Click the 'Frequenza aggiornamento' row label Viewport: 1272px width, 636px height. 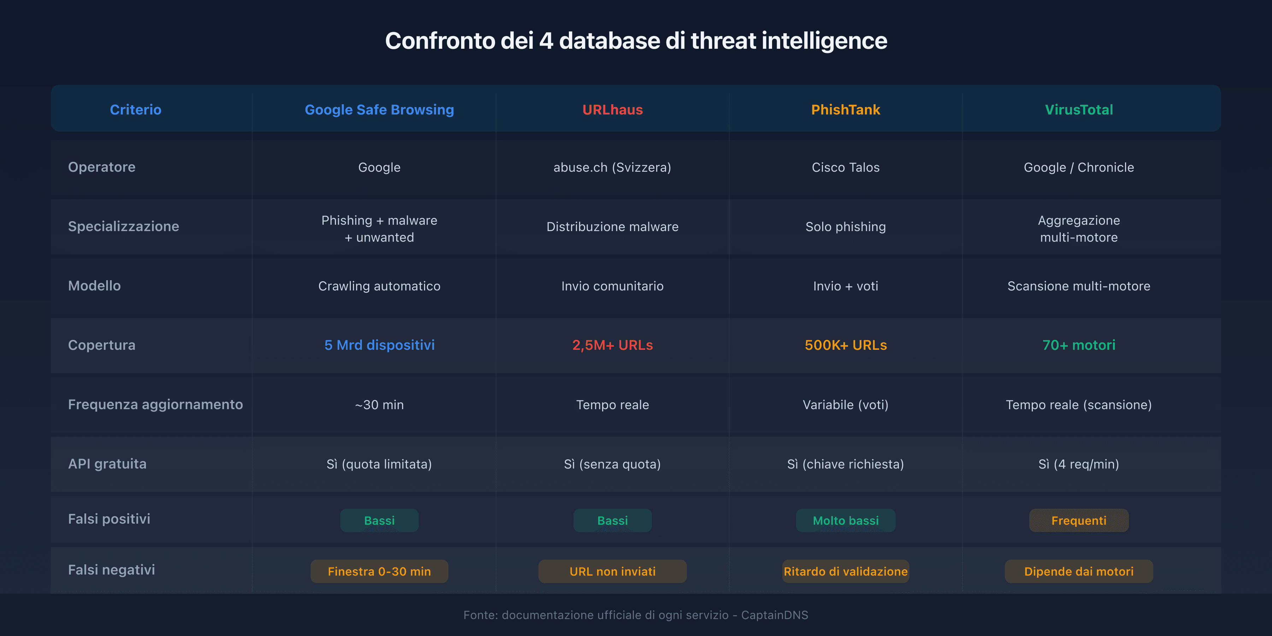(x=155, y=405)
